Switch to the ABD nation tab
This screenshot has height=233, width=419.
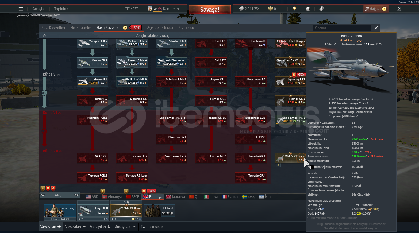click(x=92, y=197)
